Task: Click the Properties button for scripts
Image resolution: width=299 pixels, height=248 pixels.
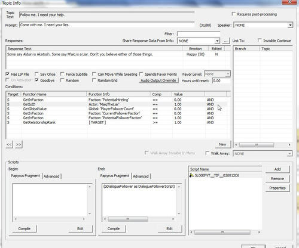Action: [x=277, y=188]
